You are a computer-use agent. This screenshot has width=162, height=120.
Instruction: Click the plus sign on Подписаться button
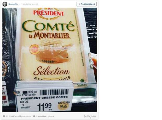coord(79,4)
